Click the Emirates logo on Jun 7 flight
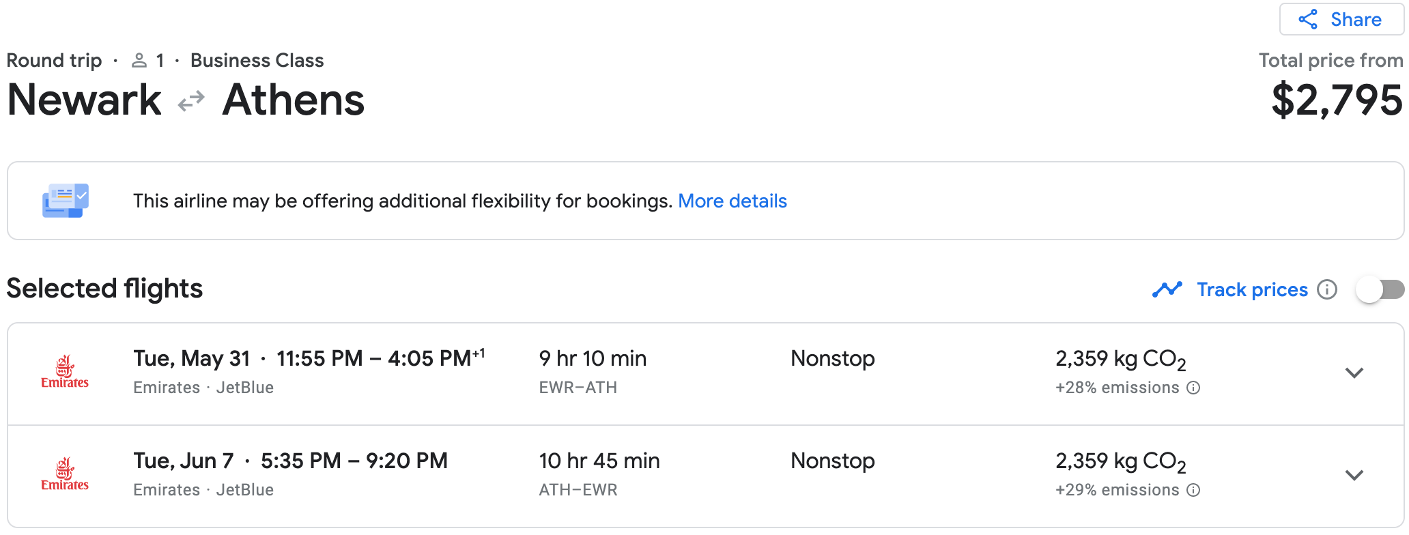 coord(65,474)
